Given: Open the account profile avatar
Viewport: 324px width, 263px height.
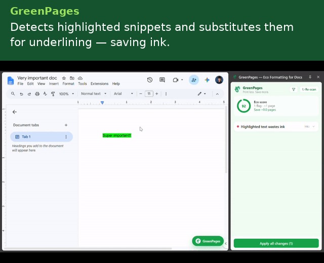Looking at the screenshot, I should tap(219, 80).
